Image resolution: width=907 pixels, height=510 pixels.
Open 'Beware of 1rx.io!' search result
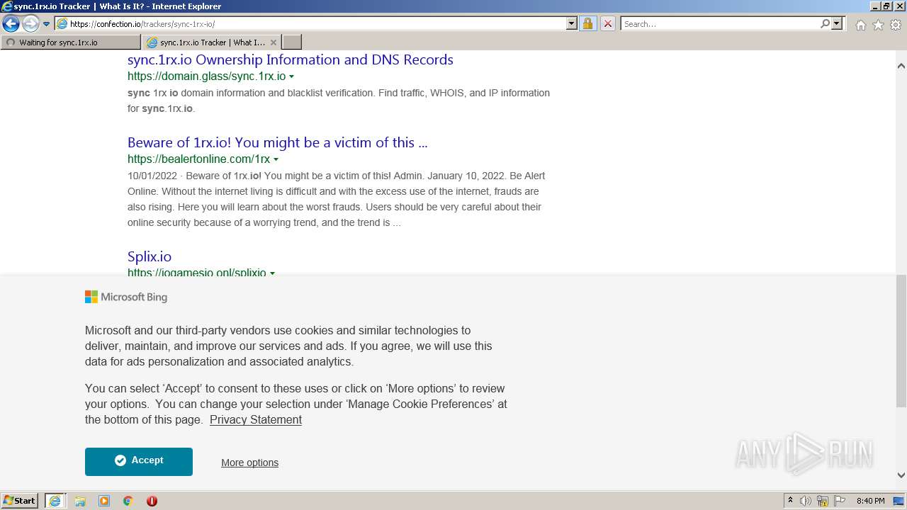277,142
